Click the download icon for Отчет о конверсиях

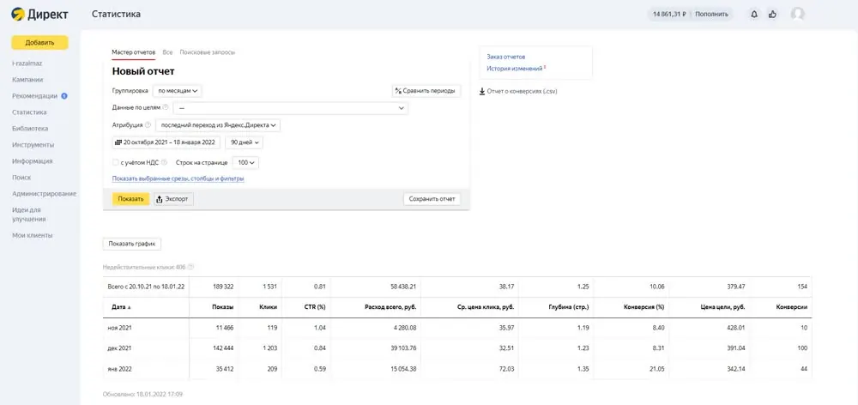tap(482, 92)
